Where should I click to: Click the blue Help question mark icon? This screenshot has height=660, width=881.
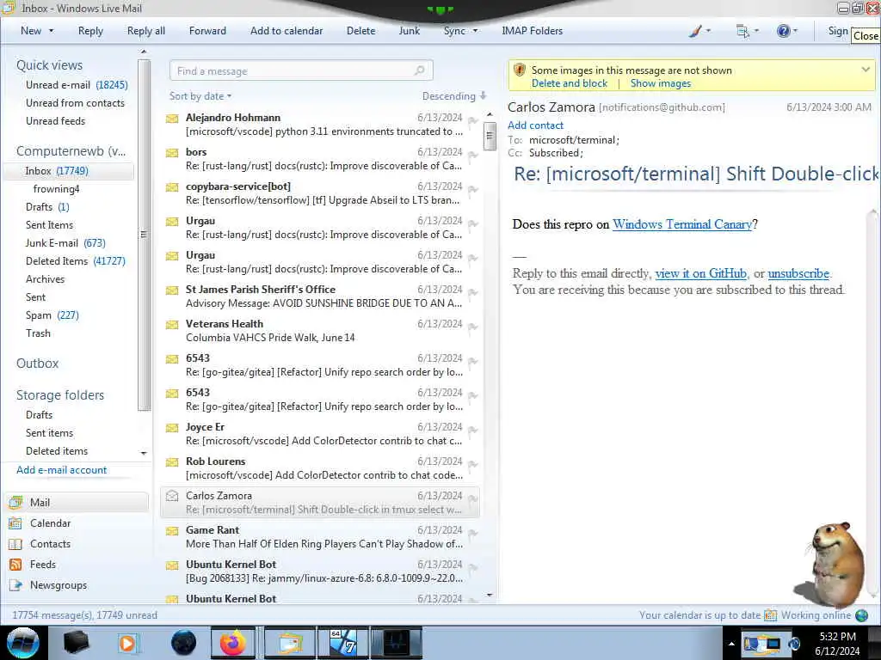[783, 31]
